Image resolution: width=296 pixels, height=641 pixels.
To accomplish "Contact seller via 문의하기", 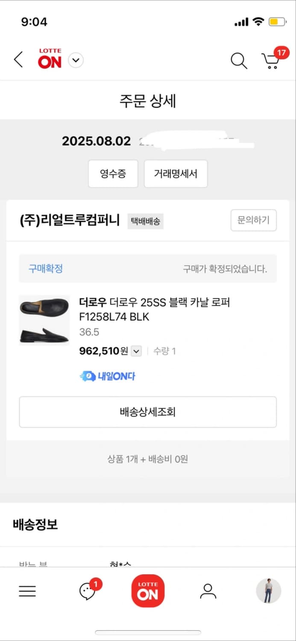I will [x=253, y=221].
